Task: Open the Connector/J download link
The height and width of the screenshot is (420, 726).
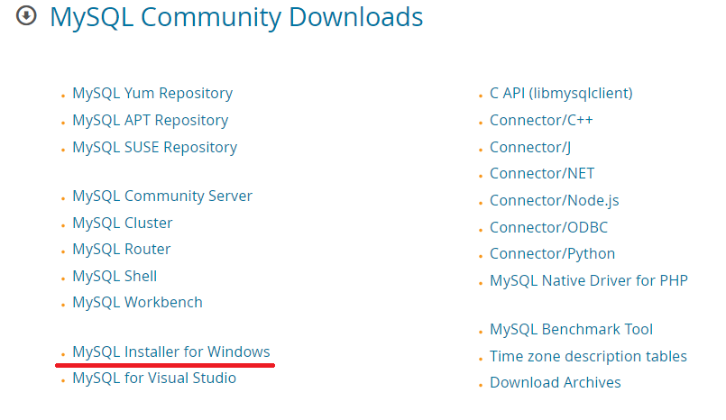Action: pos(530,147)
